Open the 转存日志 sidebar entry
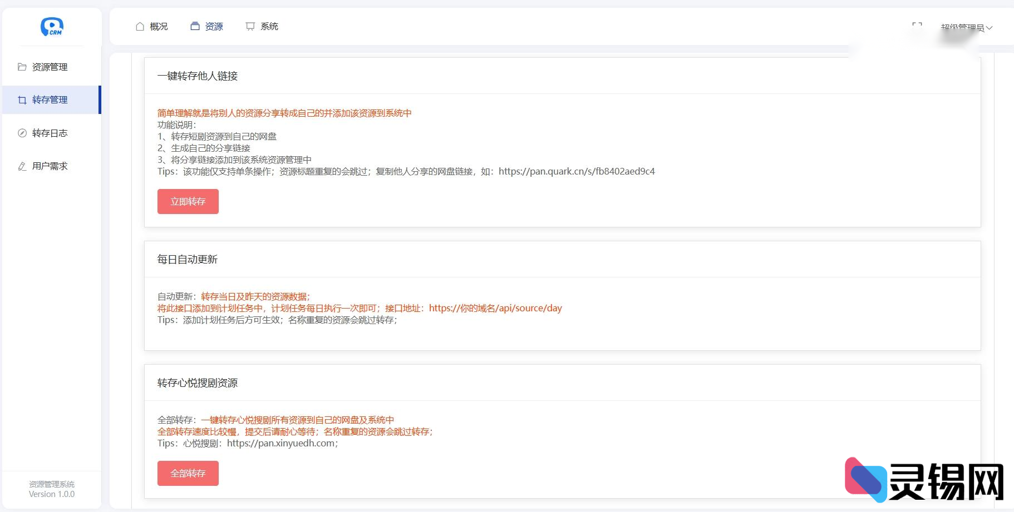This screenshot has width=1014, height=512. tap(48, 133)
